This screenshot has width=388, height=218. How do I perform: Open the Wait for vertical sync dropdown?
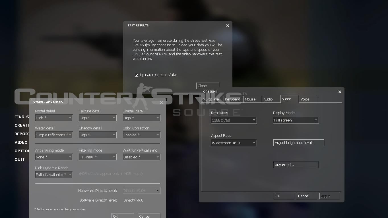pyautogui.click(x=141, y=157)
